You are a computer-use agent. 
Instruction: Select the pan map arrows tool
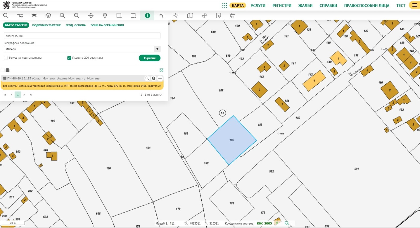tap(91, 16)
